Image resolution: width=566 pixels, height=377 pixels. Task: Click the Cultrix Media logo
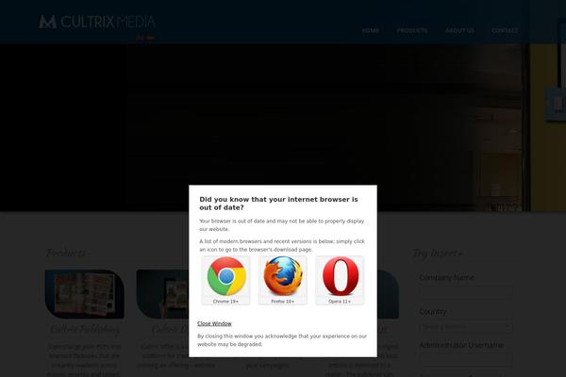coord(97,22)
